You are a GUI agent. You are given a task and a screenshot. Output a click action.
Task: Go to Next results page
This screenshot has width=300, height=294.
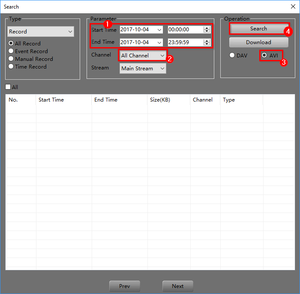pos(177,286)
